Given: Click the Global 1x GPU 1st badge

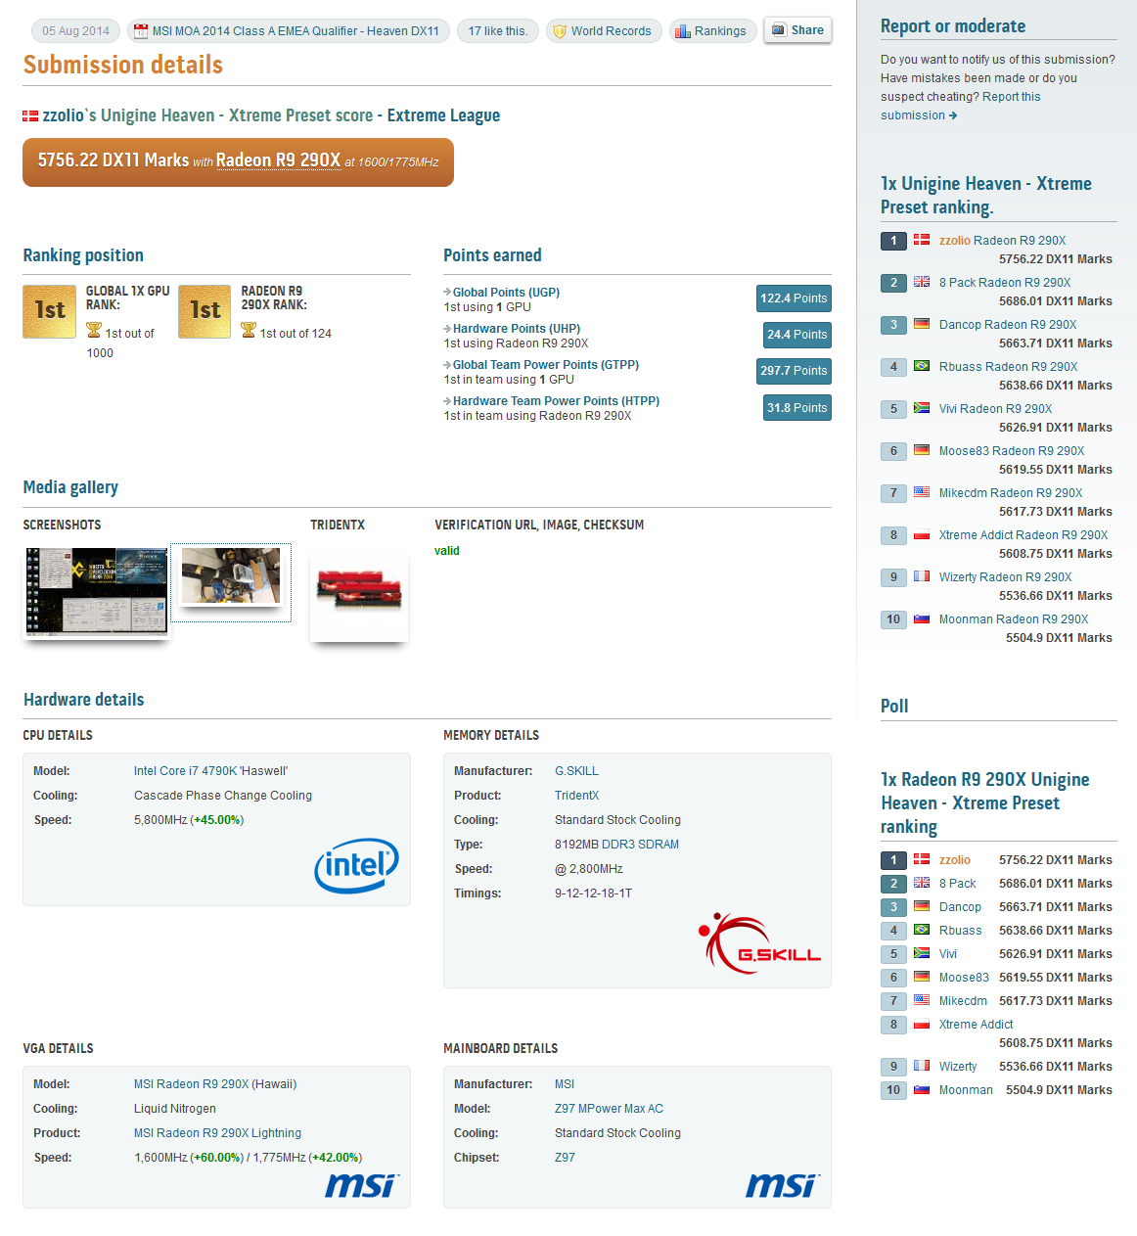Looking at the screenshot, I should point(50,311).
